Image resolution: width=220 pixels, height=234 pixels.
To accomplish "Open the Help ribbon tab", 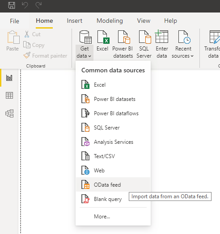I will click(170, 21).
